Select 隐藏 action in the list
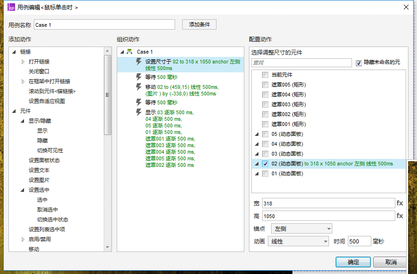The image size is (417, 274). 42,141
